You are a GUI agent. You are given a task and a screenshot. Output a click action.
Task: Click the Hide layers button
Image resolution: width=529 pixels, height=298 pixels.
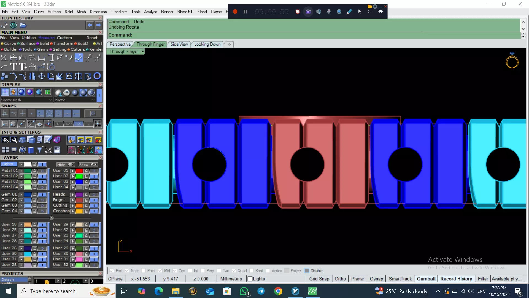[65, 164]
